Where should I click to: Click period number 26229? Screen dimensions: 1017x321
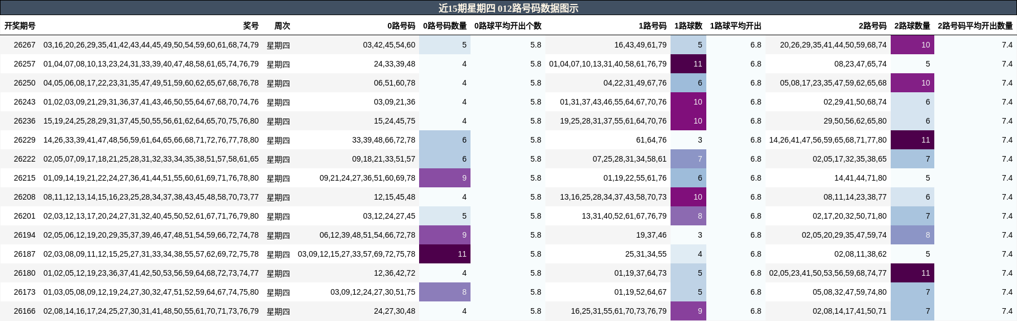25,140
